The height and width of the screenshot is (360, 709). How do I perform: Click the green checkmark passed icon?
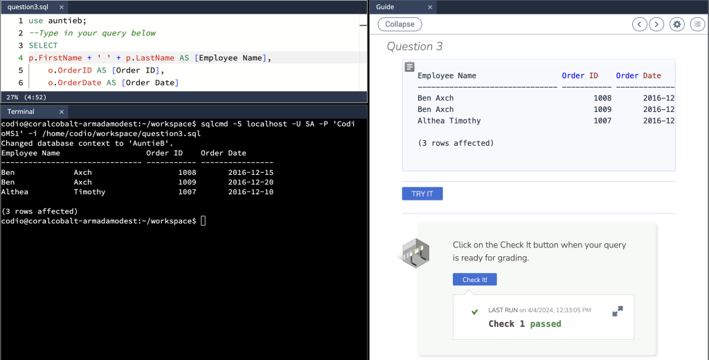(474, 312)
